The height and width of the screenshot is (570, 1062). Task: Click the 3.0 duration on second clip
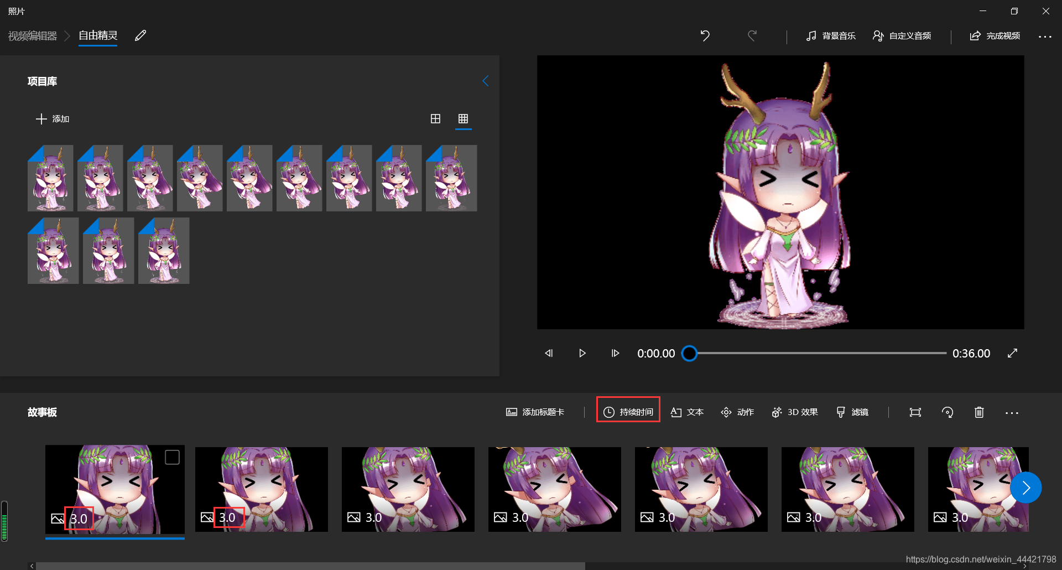(227, 517)
